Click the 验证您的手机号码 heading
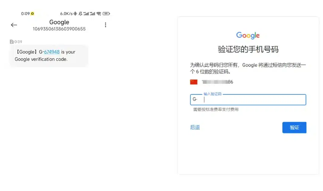Screen dimensions: 323x191 (x=248, y=49)
